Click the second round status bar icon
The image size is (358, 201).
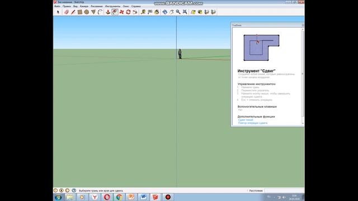[x=62, y=190]
